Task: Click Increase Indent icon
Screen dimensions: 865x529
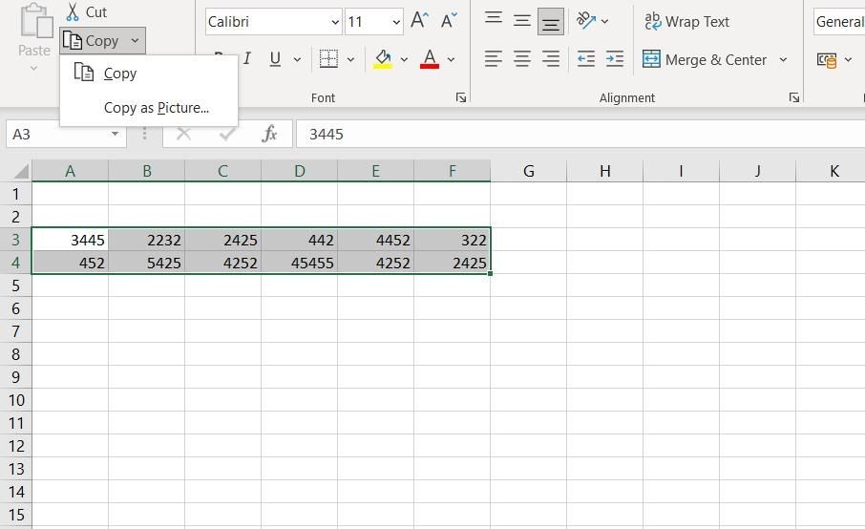Action: click(x=615, y=58)
